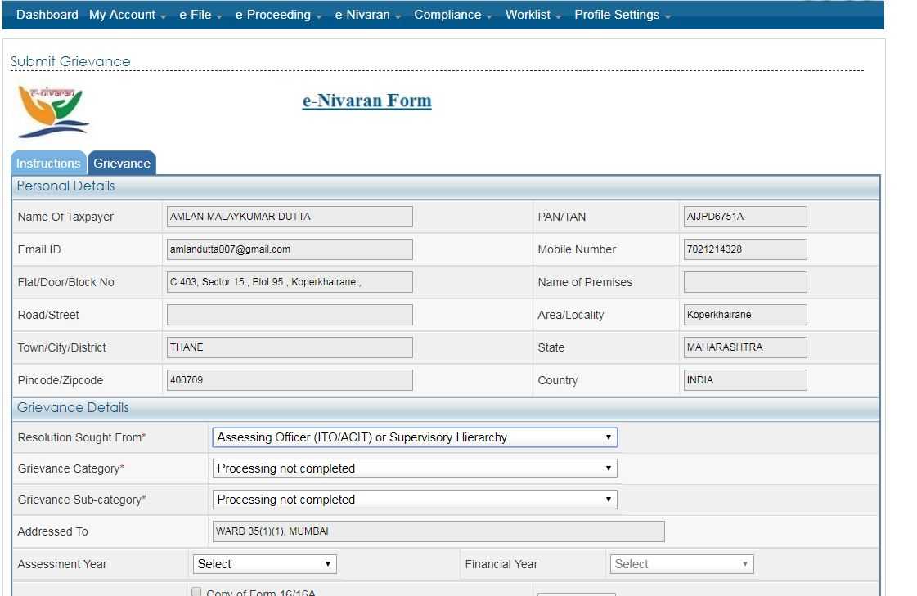Open the Resolution Sought From dropdown
The width and height of the screenshot is (917, 596).
[x=415, y=437]
